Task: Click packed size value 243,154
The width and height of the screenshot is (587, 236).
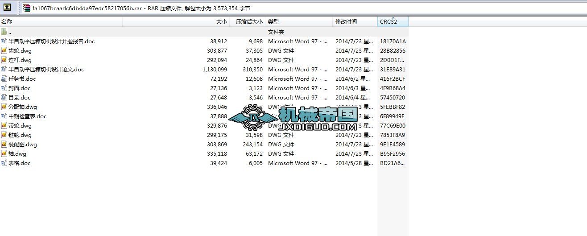Action: click(252, 144)
